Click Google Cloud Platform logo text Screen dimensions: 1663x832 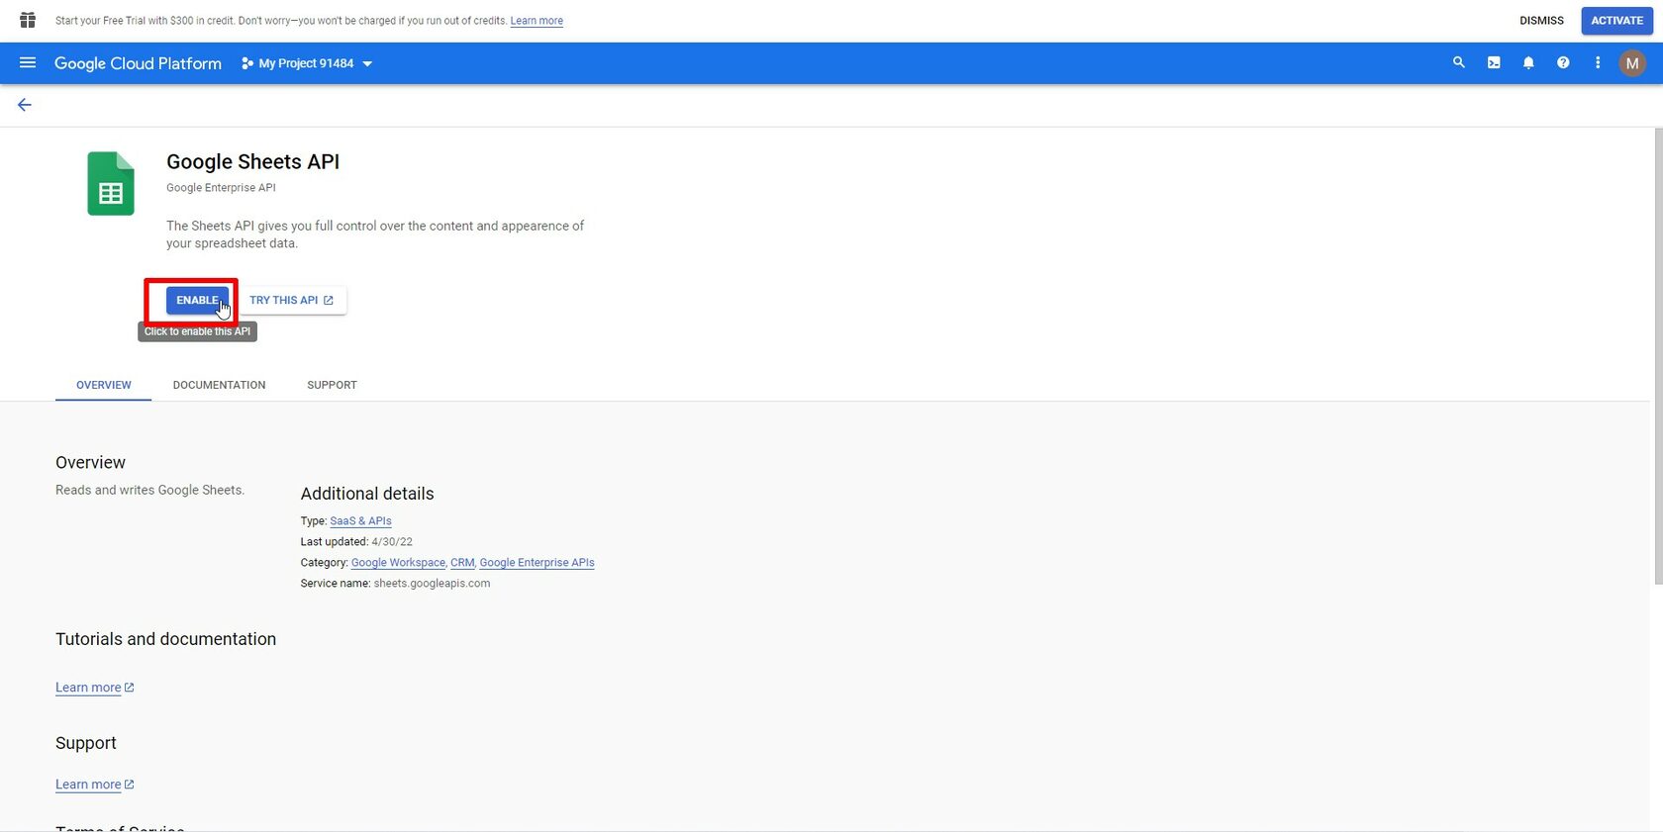click(x=138, y=63)
